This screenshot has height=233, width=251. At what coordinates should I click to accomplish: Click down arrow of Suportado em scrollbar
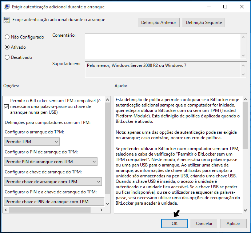(x=243, y=75)
